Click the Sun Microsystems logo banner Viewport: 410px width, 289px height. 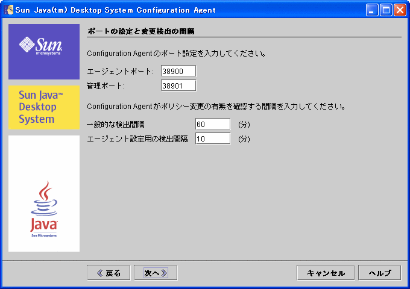pyautogui.click(x=44, y=52)
